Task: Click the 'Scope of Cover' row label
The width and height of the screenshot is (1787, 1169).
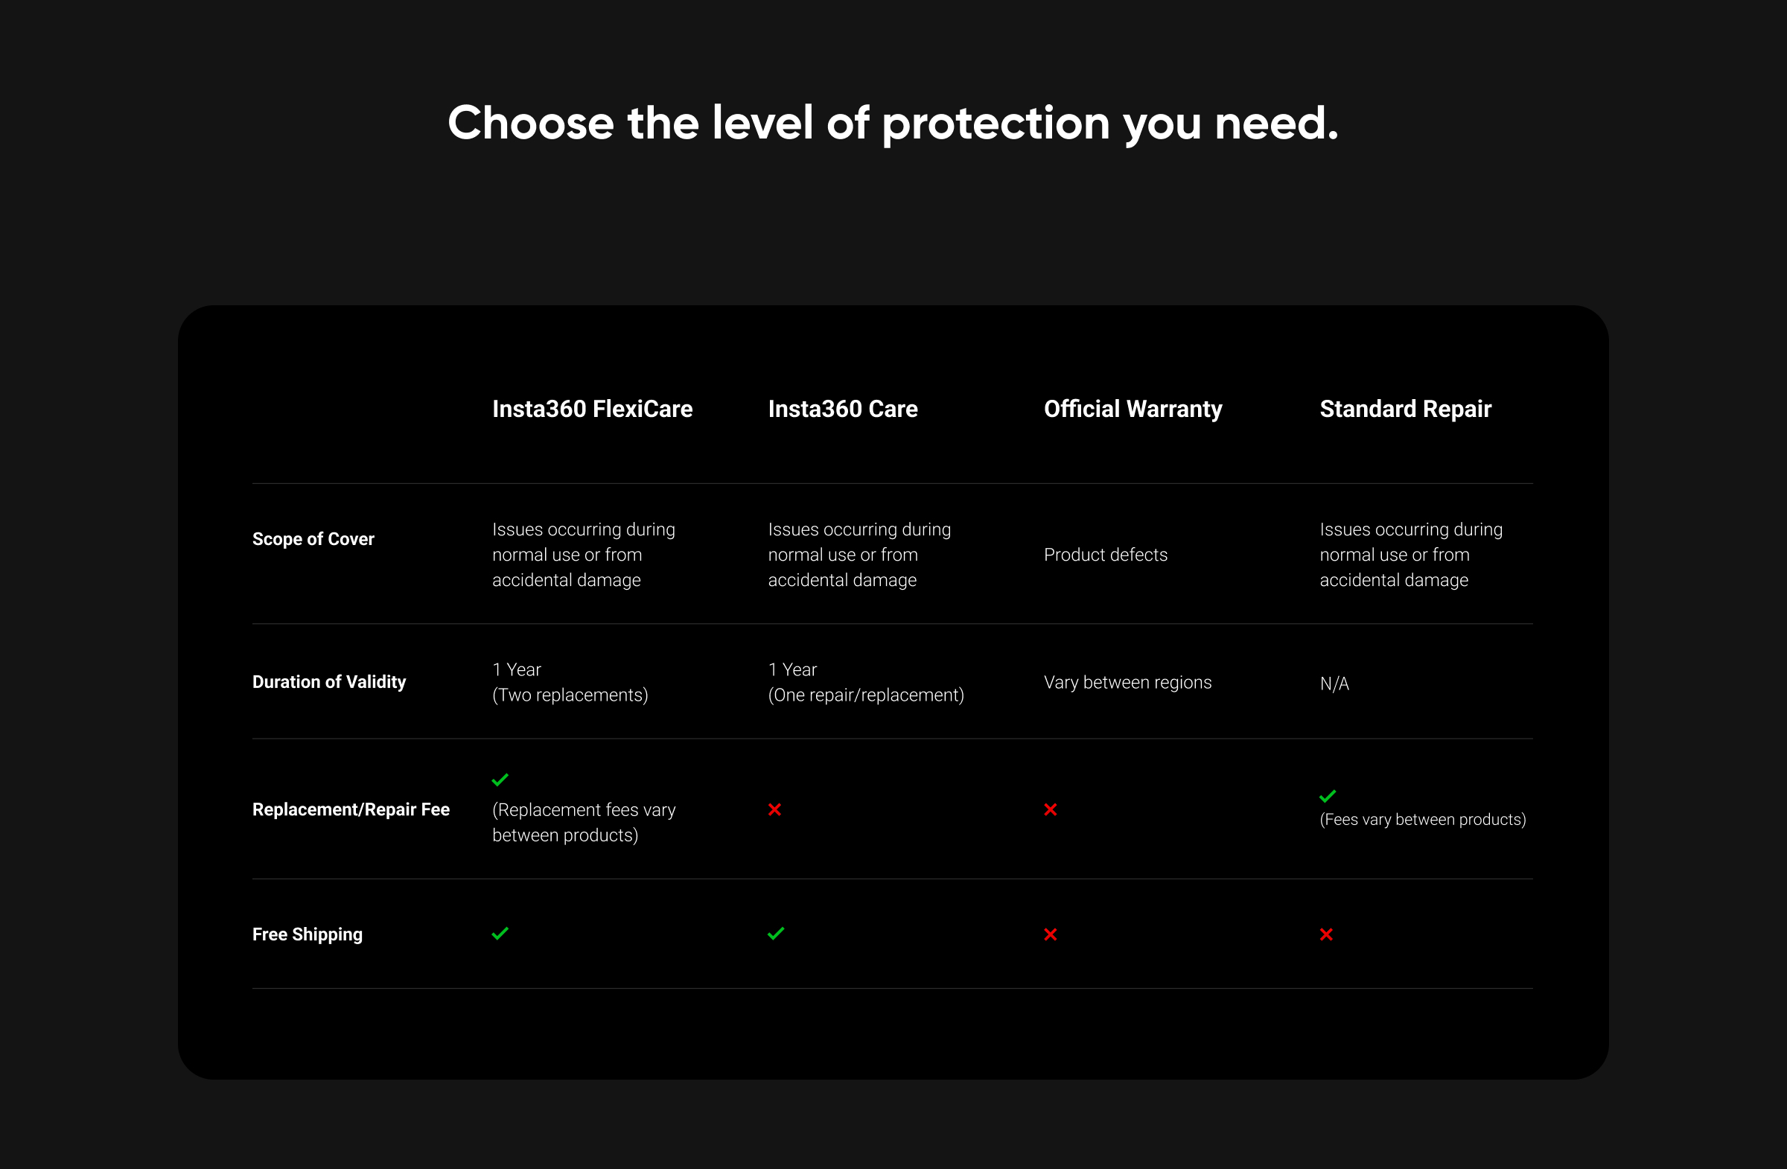Action: (x=313, y=539)
